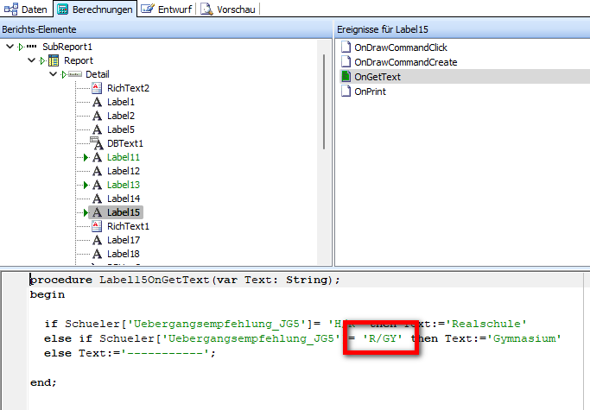590x410 pixels.
Task: Select DBText1 in the tree
Action: point(125,143)
